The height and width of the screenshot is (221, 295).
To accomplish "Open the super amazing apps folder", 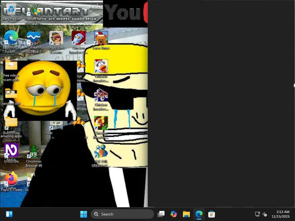I will 11,127.
